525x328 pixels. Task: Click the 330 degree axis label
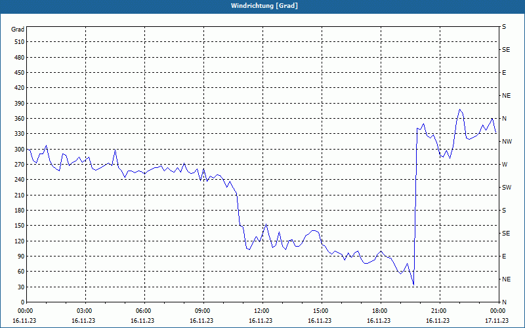point(20,134)
